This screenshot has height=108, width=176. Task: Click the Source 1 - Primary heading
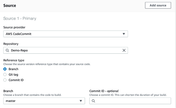[x=20, y=18]
